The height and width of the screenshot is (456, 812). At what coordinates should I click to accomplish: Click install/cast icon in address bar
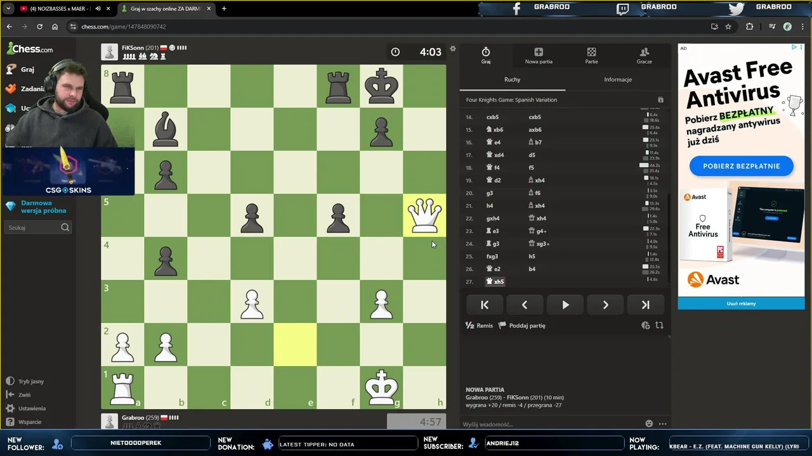(x=714, y=27)
